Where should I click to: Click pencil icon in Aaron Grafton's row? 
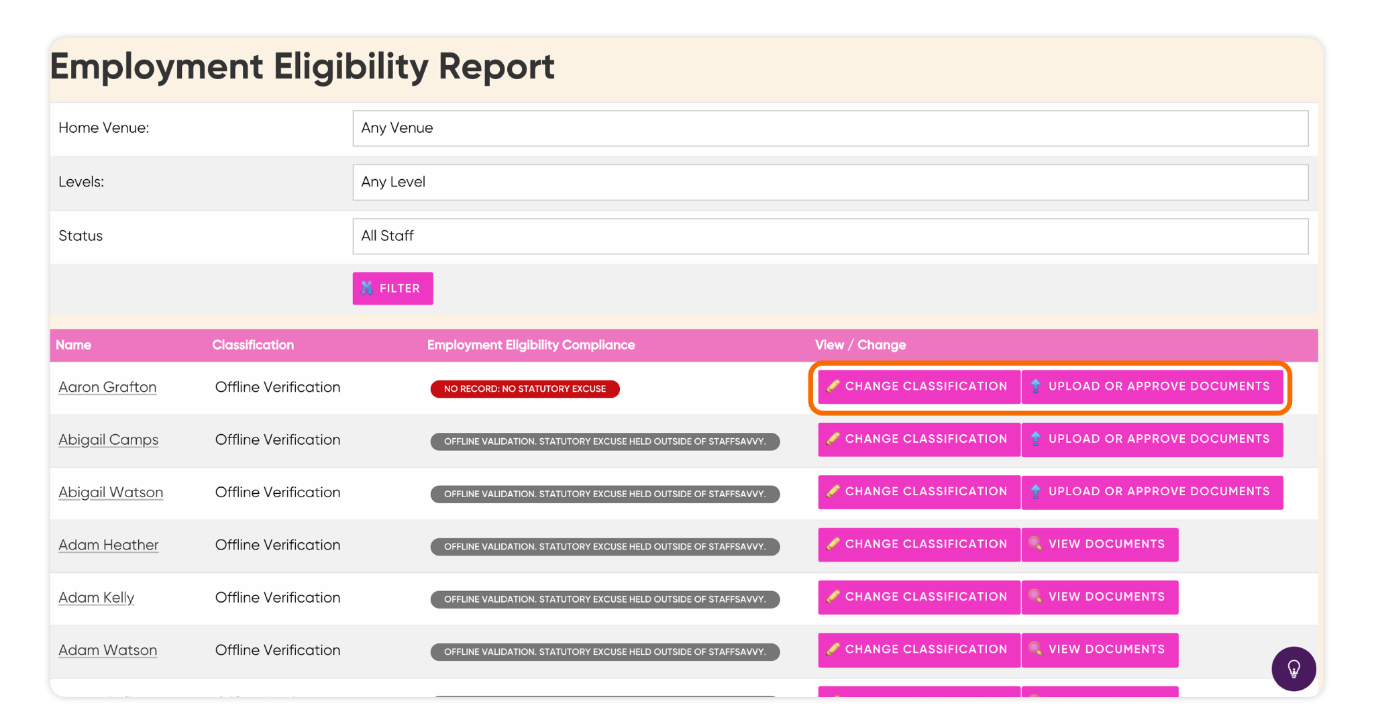(833, 386)
